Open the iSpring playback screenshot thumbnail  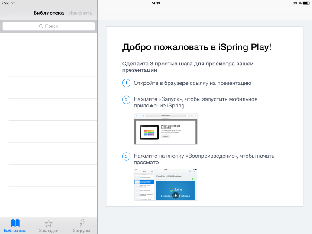tap(166, 185)
